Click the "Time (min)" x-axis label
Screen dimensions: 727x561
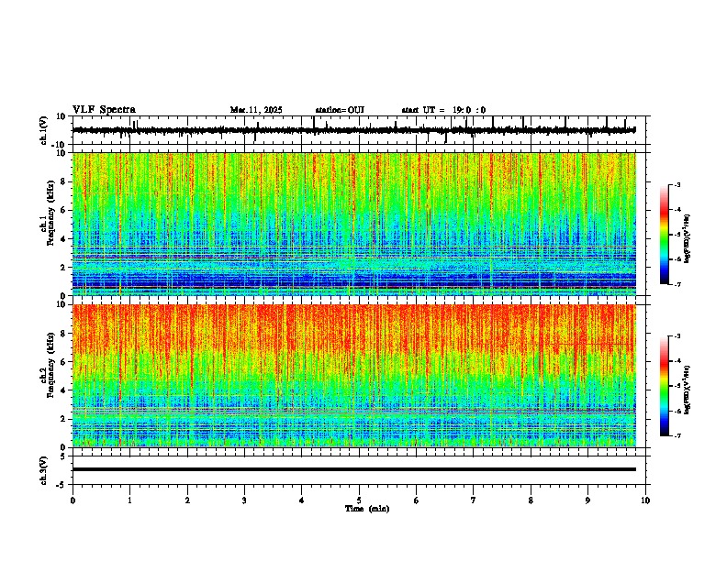[367, 509]
